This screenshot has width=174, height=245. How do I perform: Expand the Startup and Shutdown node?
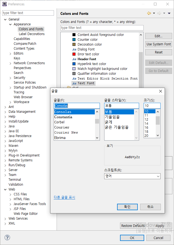tap(10, 87)
